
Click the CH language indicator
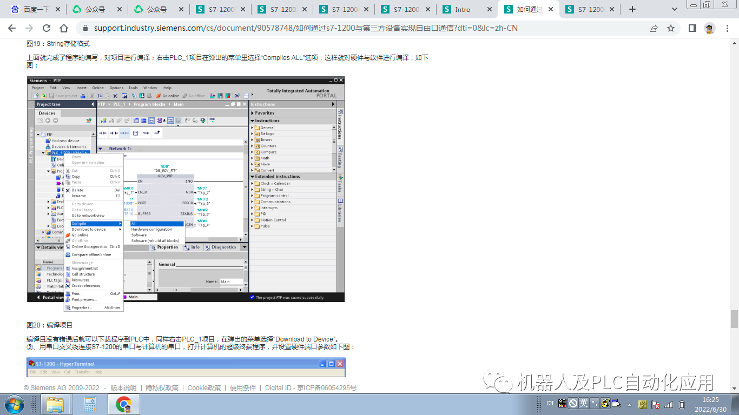point(550,404)
